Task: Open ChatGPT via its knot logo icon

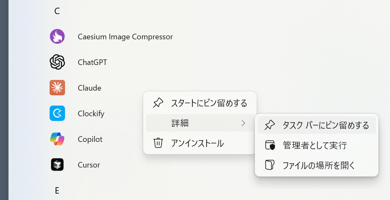Action: (57, 62)
